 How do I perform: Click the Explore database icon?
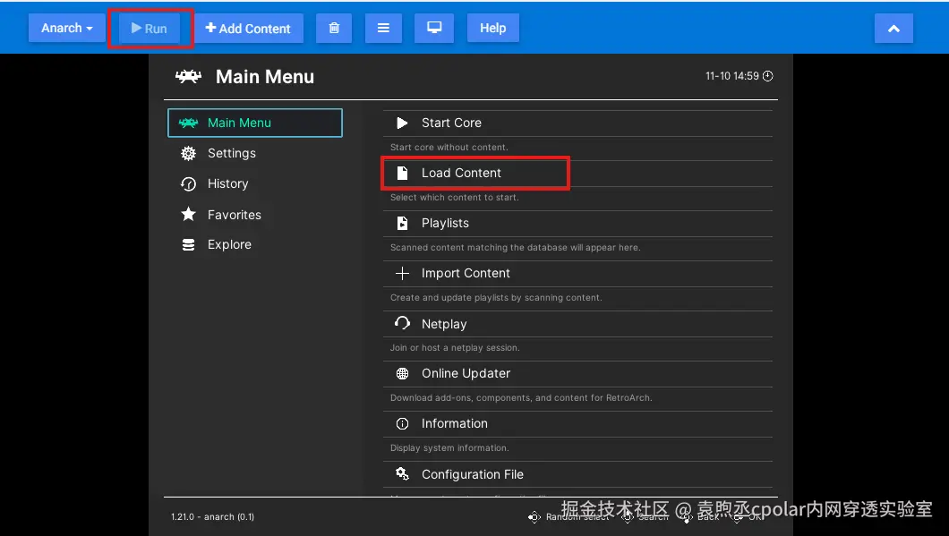[x=188, y=244]
